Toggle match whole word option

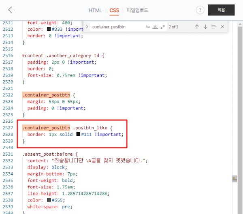click(x=155, y=27)
